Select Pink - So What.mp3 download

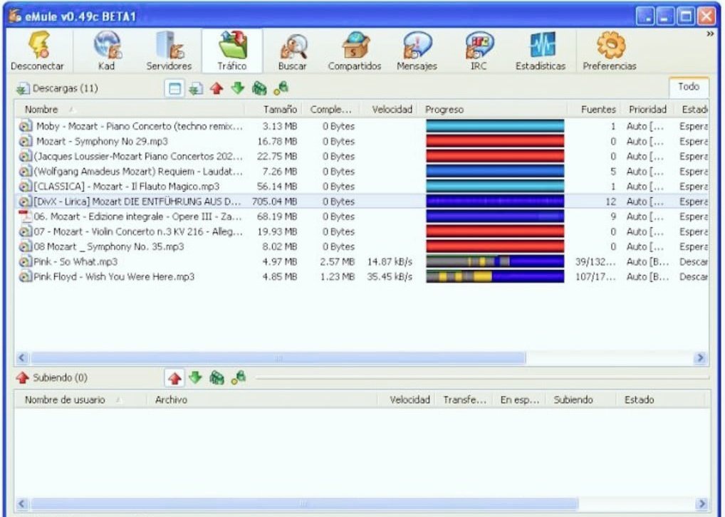(362, 262)
